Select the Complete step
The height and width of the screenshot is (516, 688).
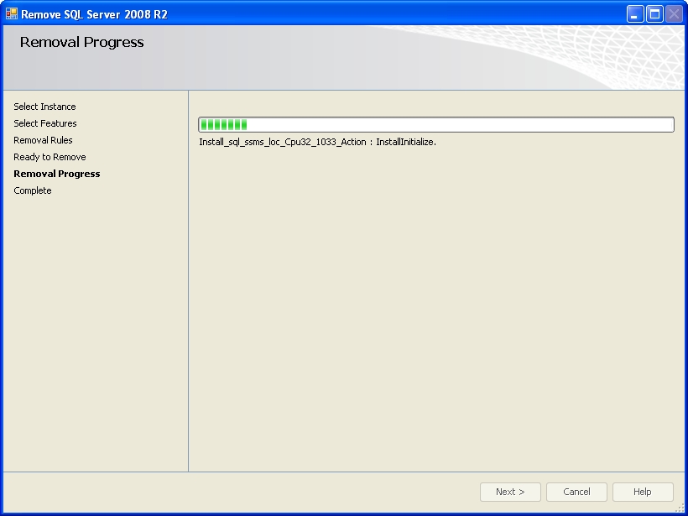(x=33, y=190)
